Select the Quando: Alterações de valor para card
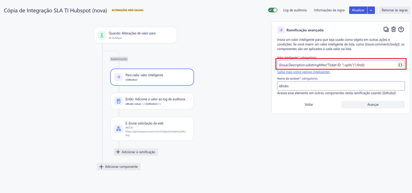This screenshot has width=412, height=193. coord(135,35)
